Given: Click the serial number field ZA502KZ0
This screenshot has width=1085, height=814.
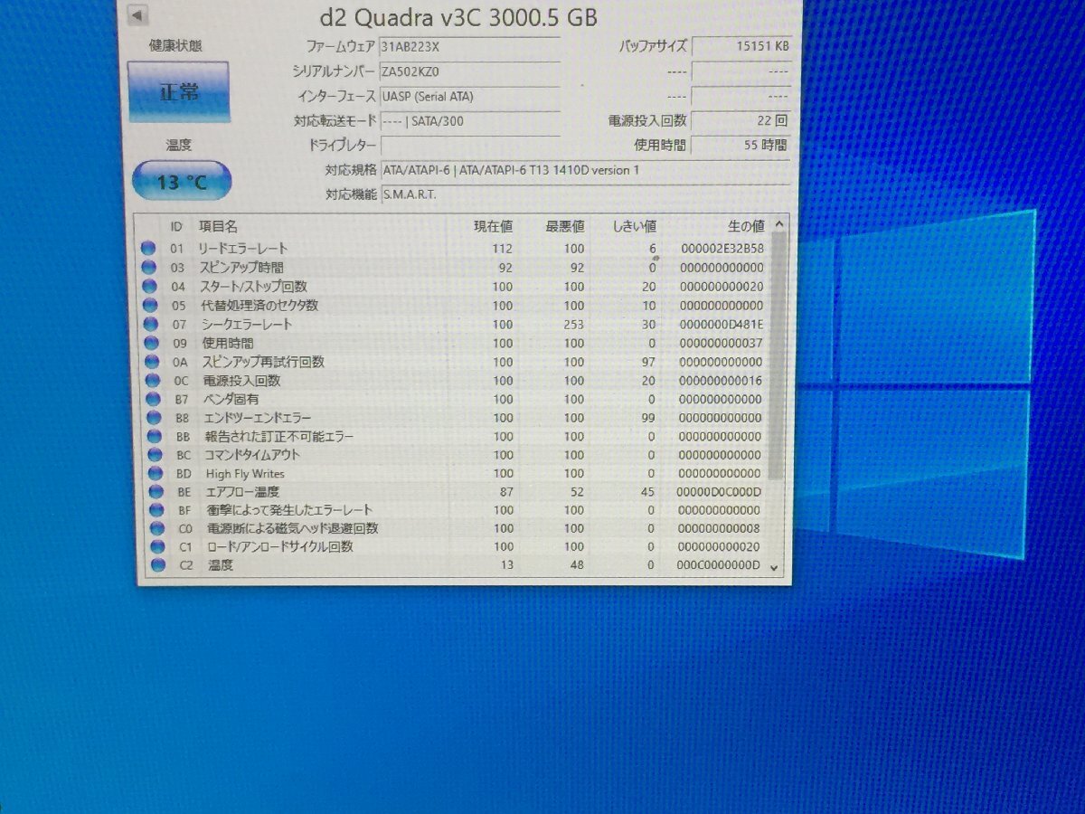Looking at the screenshot, I should pyautogui.click(x=470, y=72).
